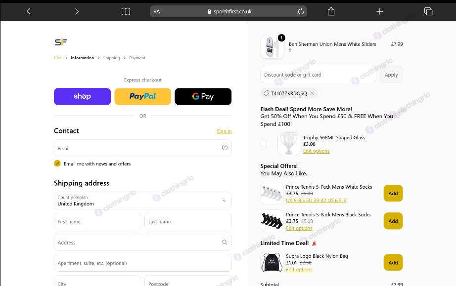Click the Sign in link
Image resolution: width=456 pixels, height=286 pixels.
coord(224,131)
